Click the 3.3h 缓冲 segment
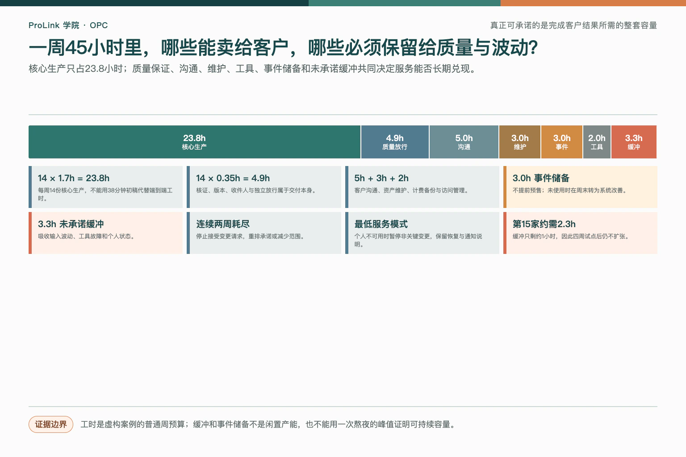Image resolution: width=686 pixels, height=457 pixels. coord(634,142)
